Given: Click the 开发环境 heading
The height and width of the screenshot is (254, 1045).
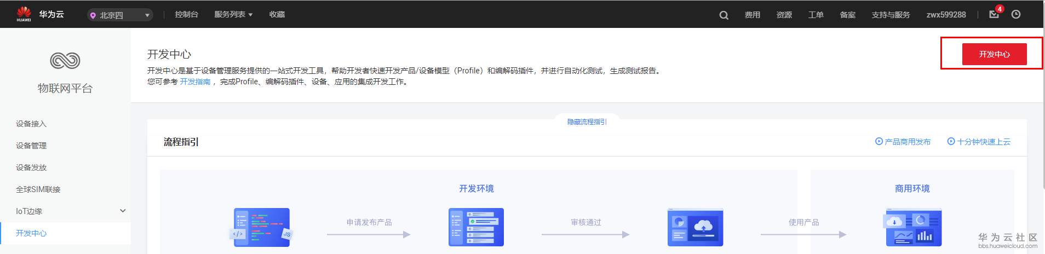Looking at the screenshot, I should 476,188.
